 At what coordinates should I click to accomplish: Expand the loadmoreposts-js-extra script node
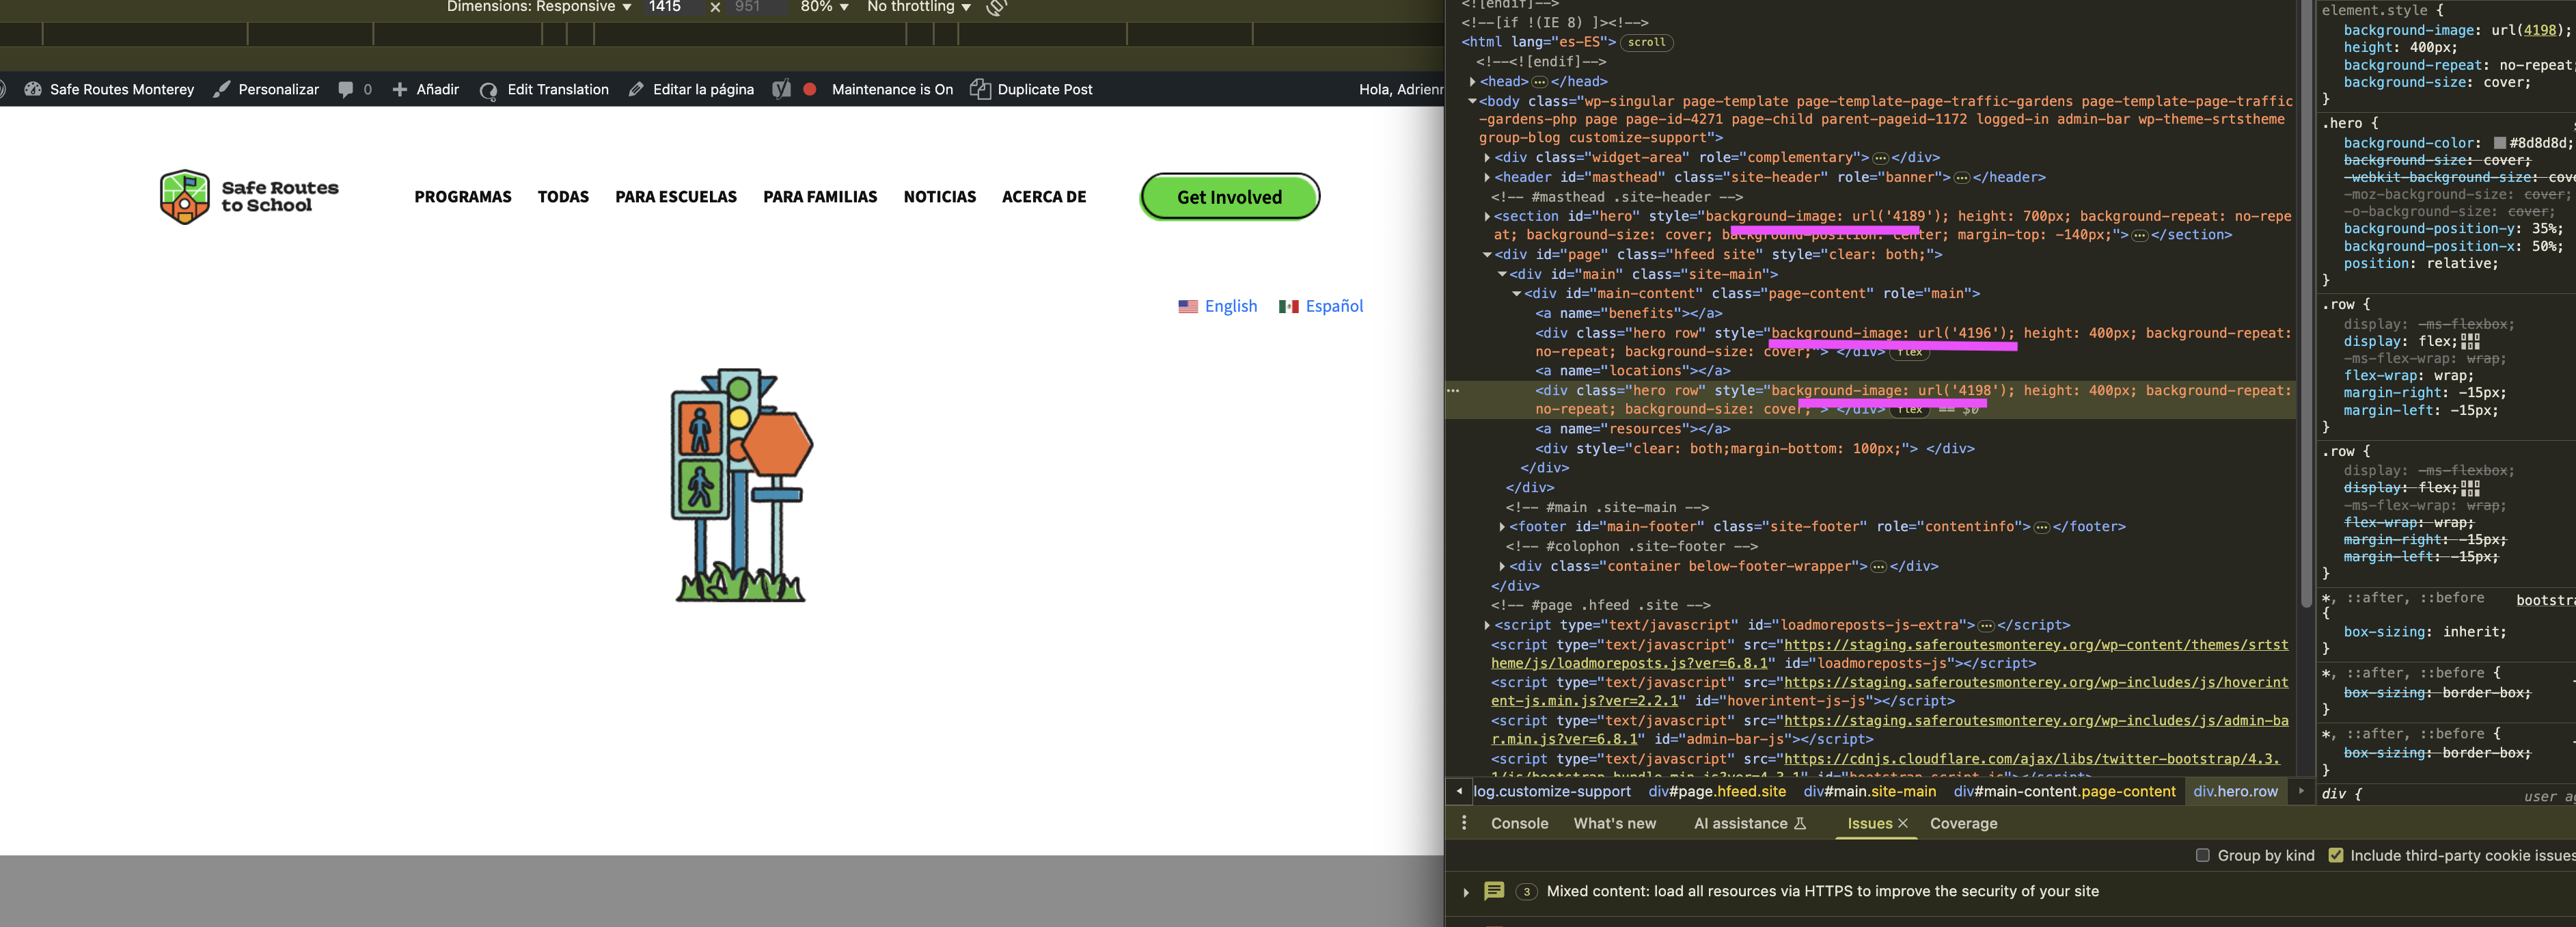pyautogui.click(x=1487, y=625)
